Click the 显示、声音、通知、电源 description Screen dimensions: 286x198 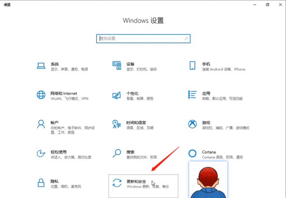pos(70,69)
